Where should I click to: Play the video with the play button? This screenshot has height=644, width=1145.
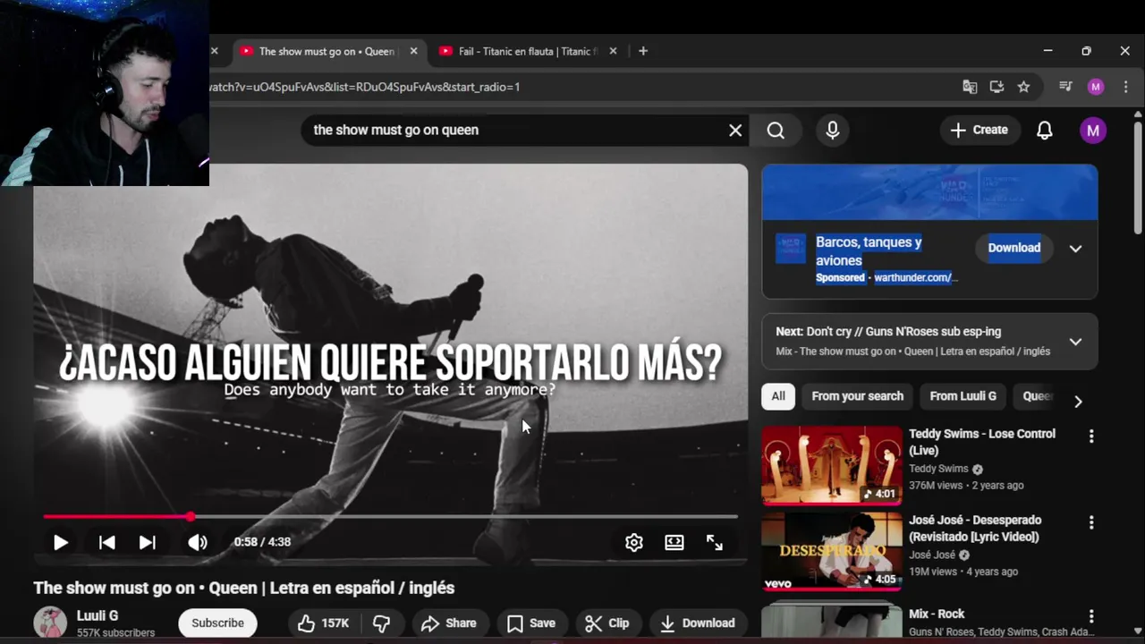click(61, 542)
